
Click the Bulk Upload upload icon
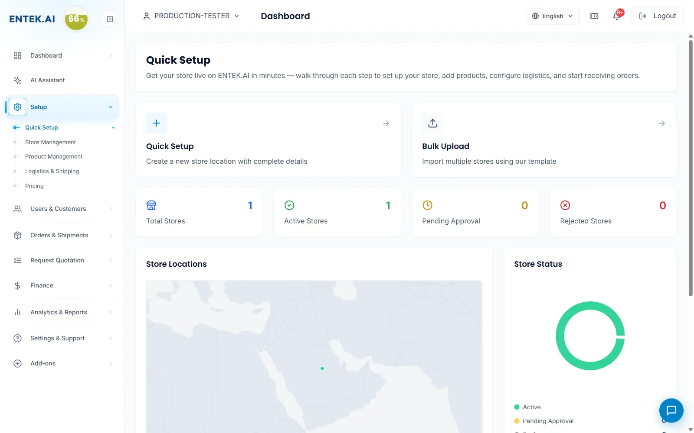[432, 123]
